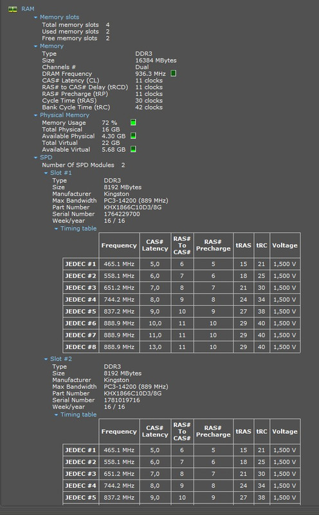Screen dimensions: 319x515
Task: Collapse the Slot #1 node
Action: point(46,173)
